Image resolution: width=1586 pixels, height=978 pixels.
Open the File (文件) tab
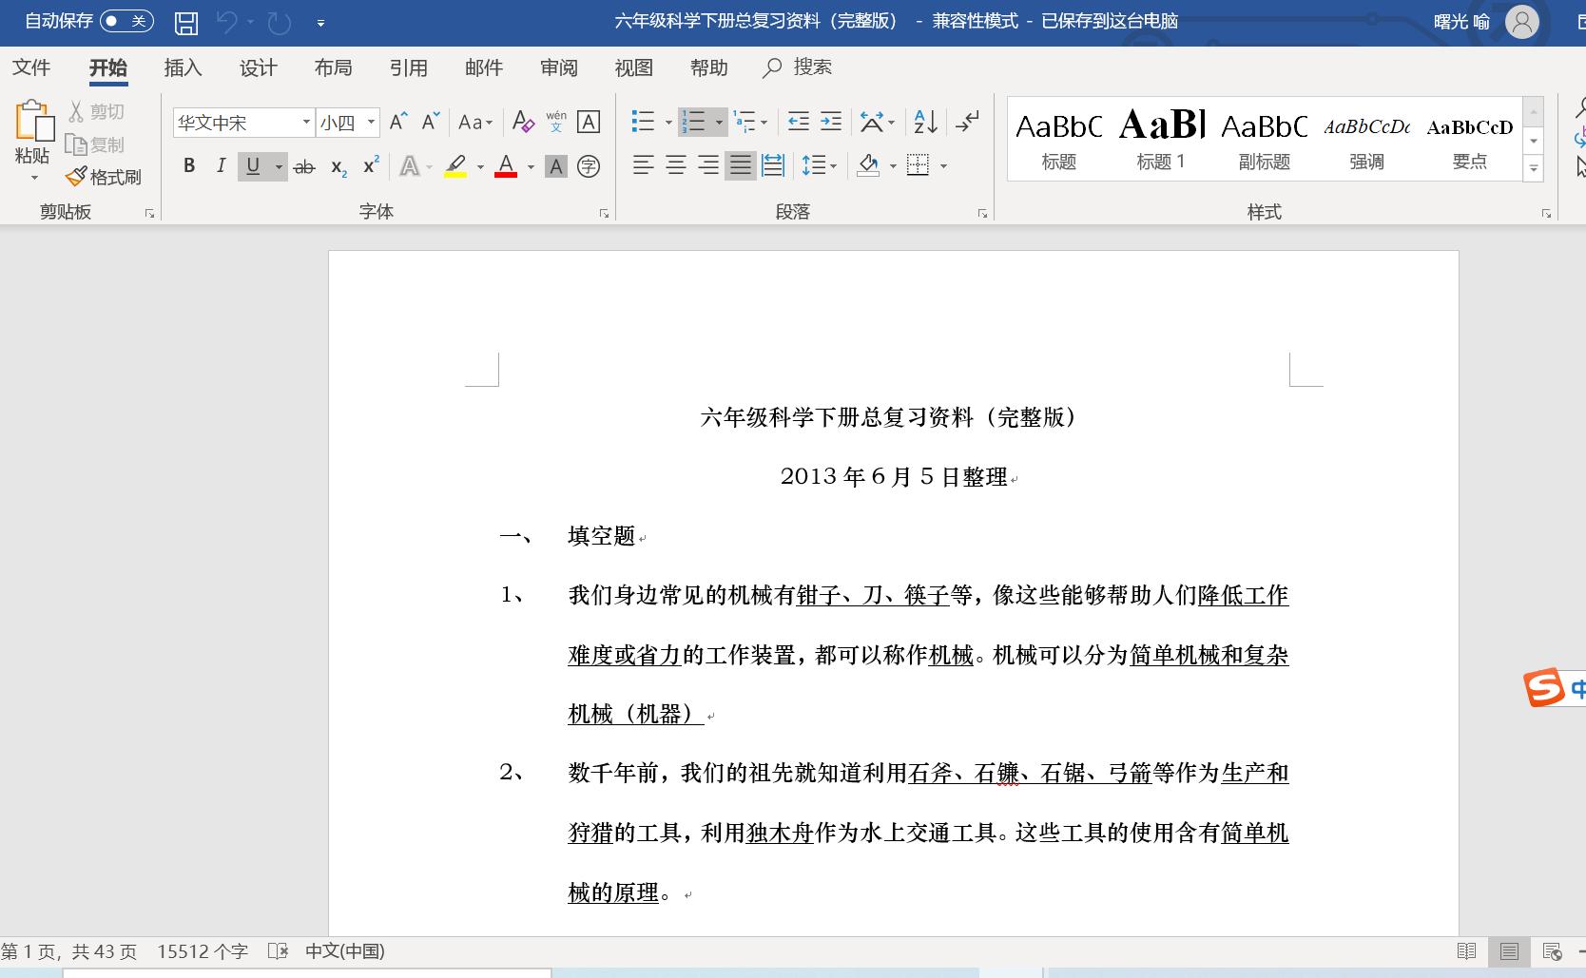pyautogui.click(x=31, y=67)
